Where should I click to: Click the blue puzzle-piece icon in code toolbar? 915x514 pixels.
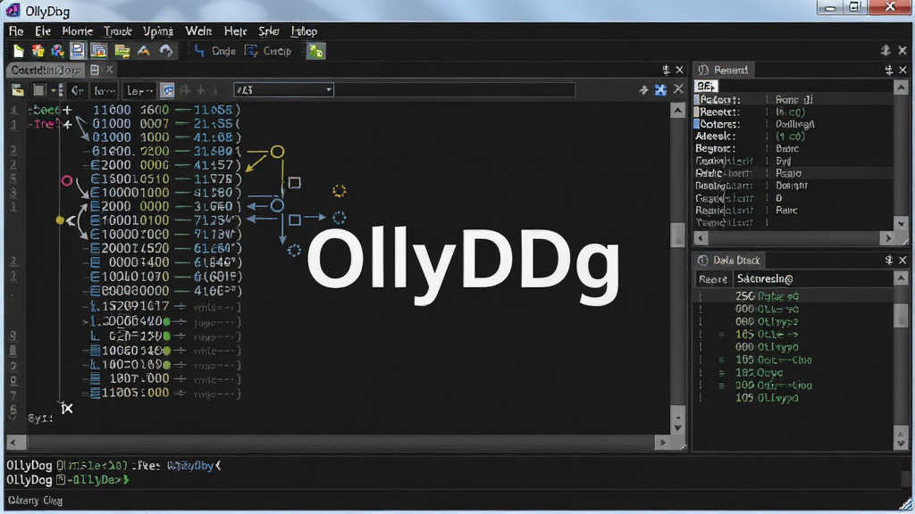point(660,90)
